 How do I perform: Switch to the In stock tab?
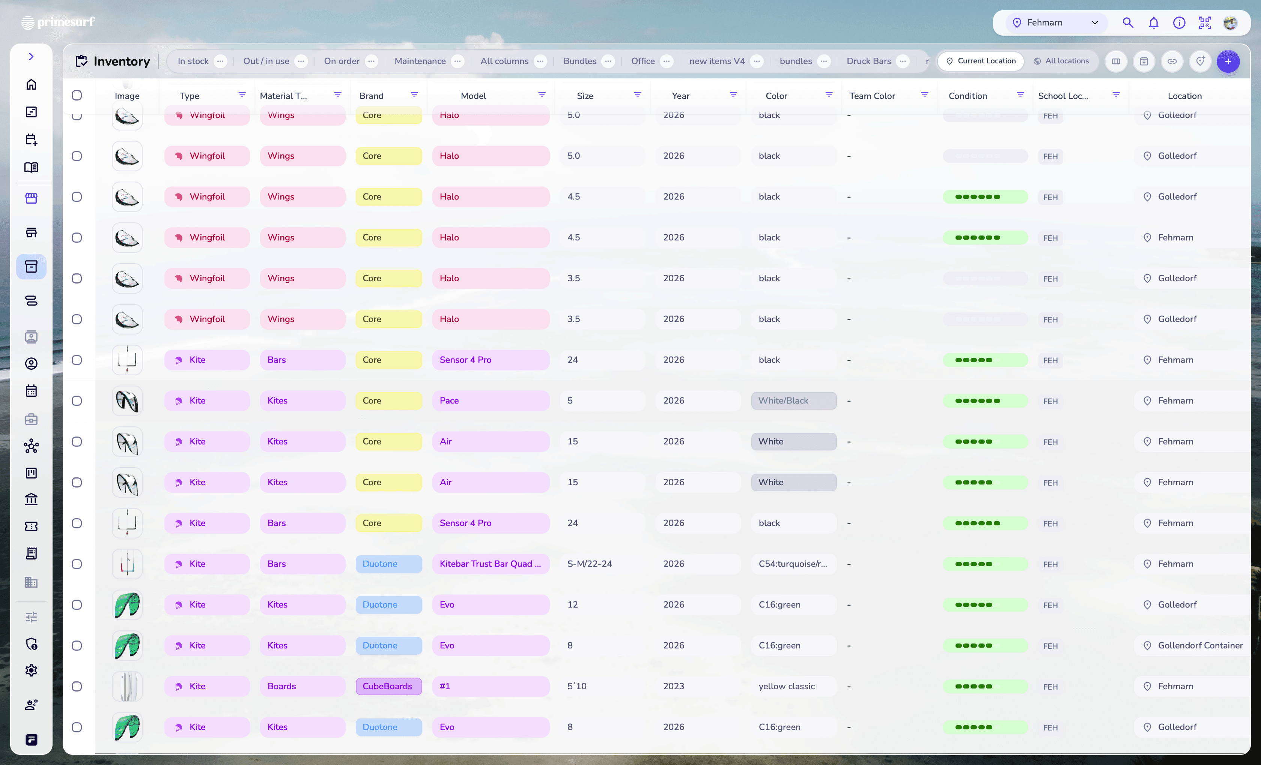193,61
